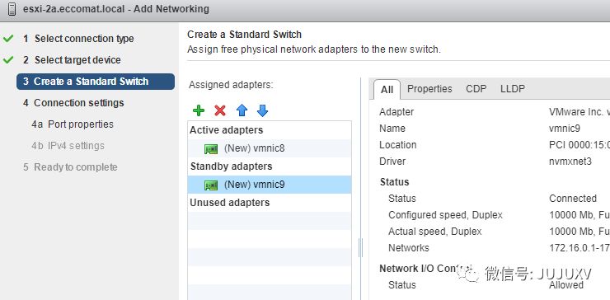610x300 pixels.
Task: Move adapter up with blue up arrow
Action: [x=242, y=111]
